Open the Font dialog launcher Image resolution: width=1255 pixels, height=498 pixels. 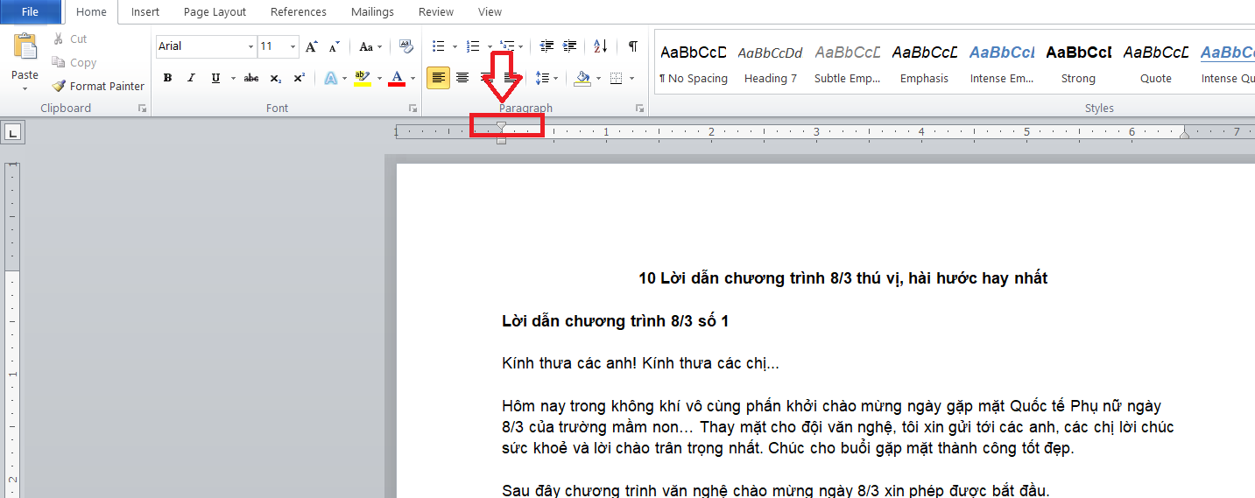[x=414, y=109]
